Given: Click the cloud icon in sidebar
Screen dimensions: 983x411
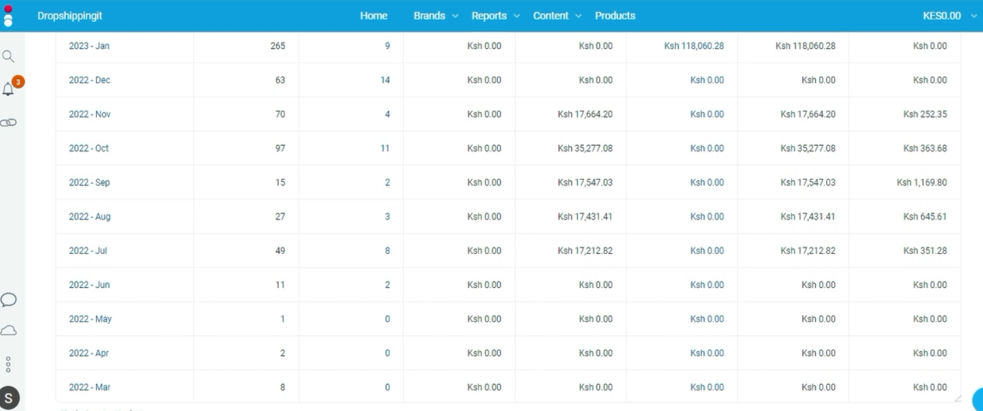Looking at the screenshot, I should (8, 331).
